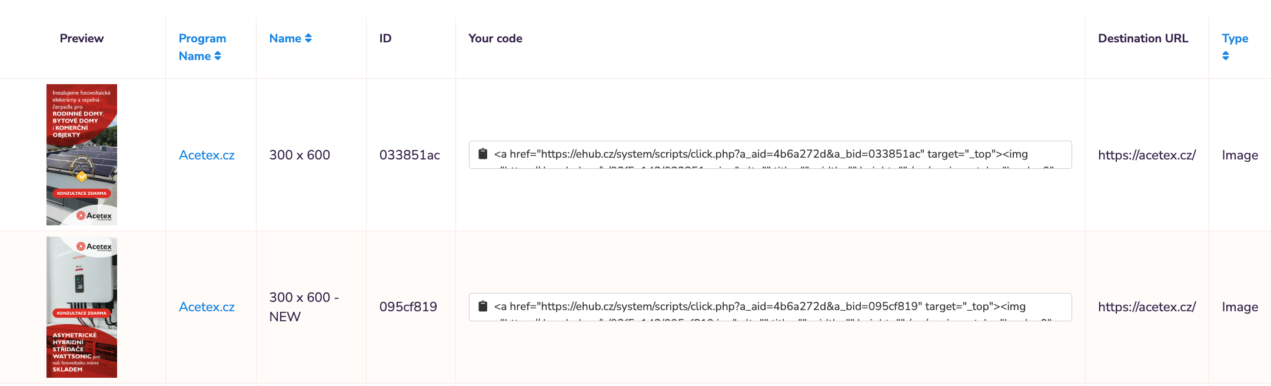Open the solar panel banner preview thumbnail
The width and height of the screenshot is (1271, 386).
click(82, 155)
